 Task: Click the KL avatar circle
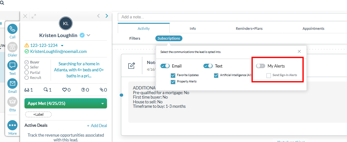(x=66, y=24)
